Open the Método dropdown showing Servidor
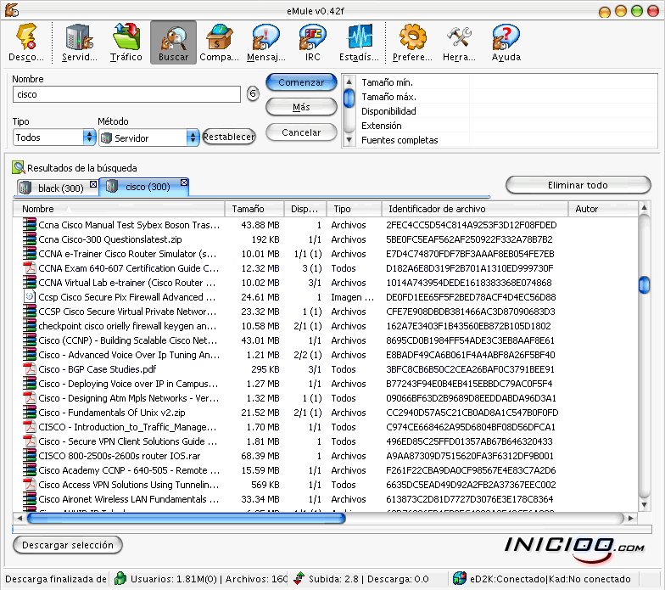 (x=149, y=138)
